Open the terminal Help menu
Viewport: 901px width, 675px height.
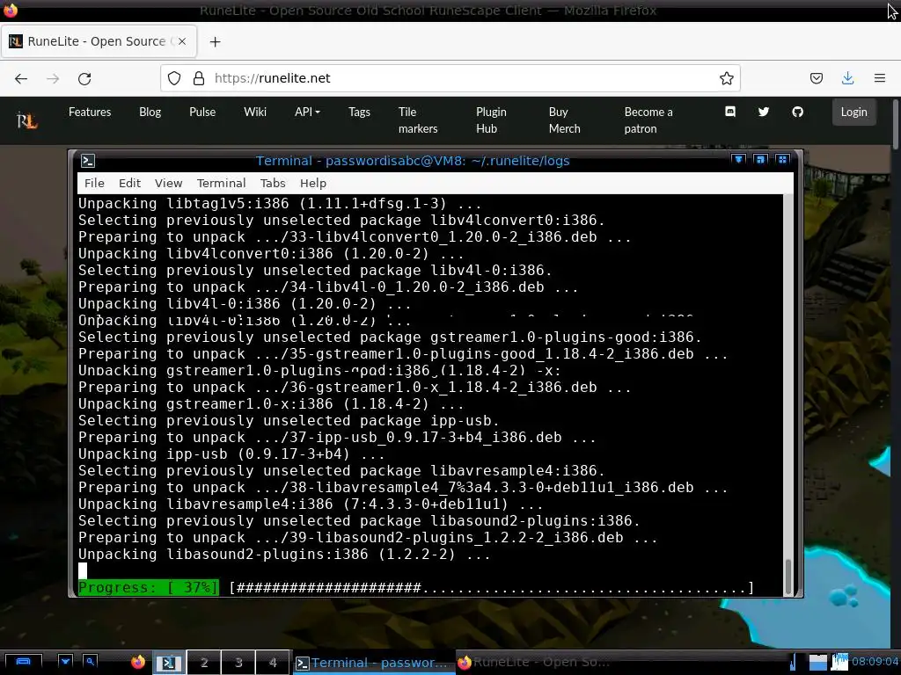[313, 183]
